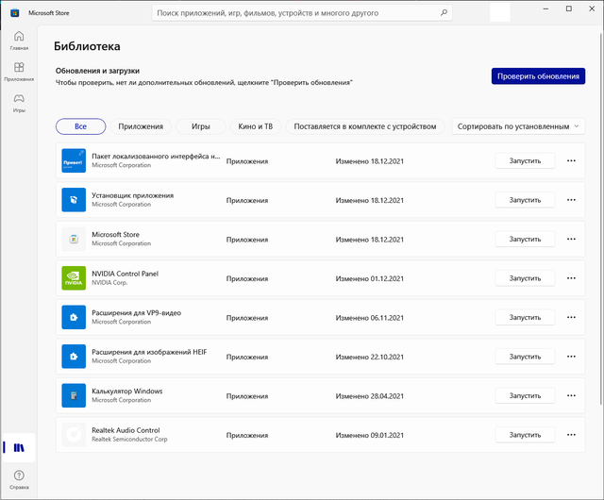Open the Справка help icon
The width and height of the screenshot is (604, 500).
[19, 479]
